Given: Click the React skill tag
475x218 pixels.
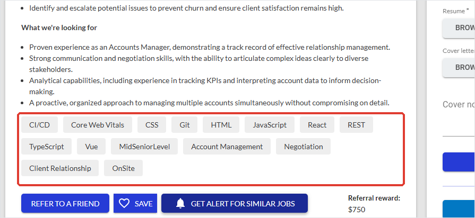Looking at the screenshot, I should [x=317, y=125].
